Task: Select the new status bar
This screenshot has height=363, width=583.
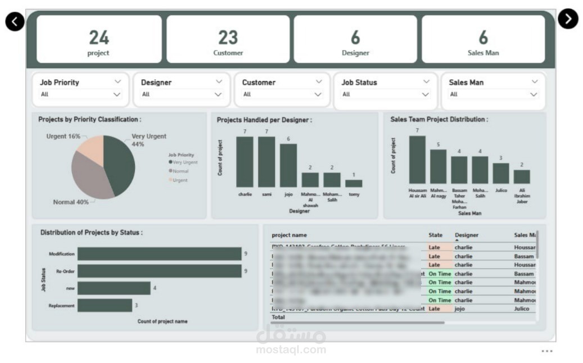Action: point(114,288)
